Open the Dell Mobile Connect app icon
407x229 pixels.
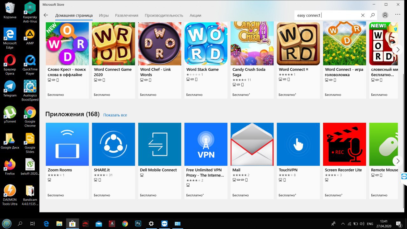coord(160,144)
